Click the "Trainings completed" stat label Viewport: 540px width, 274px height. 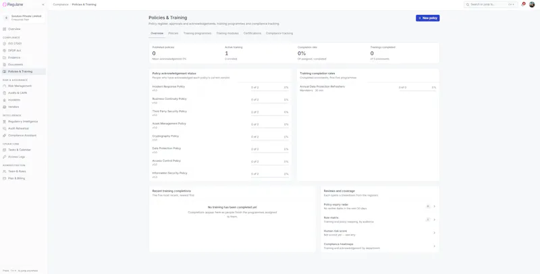click(x=383, y=47)
